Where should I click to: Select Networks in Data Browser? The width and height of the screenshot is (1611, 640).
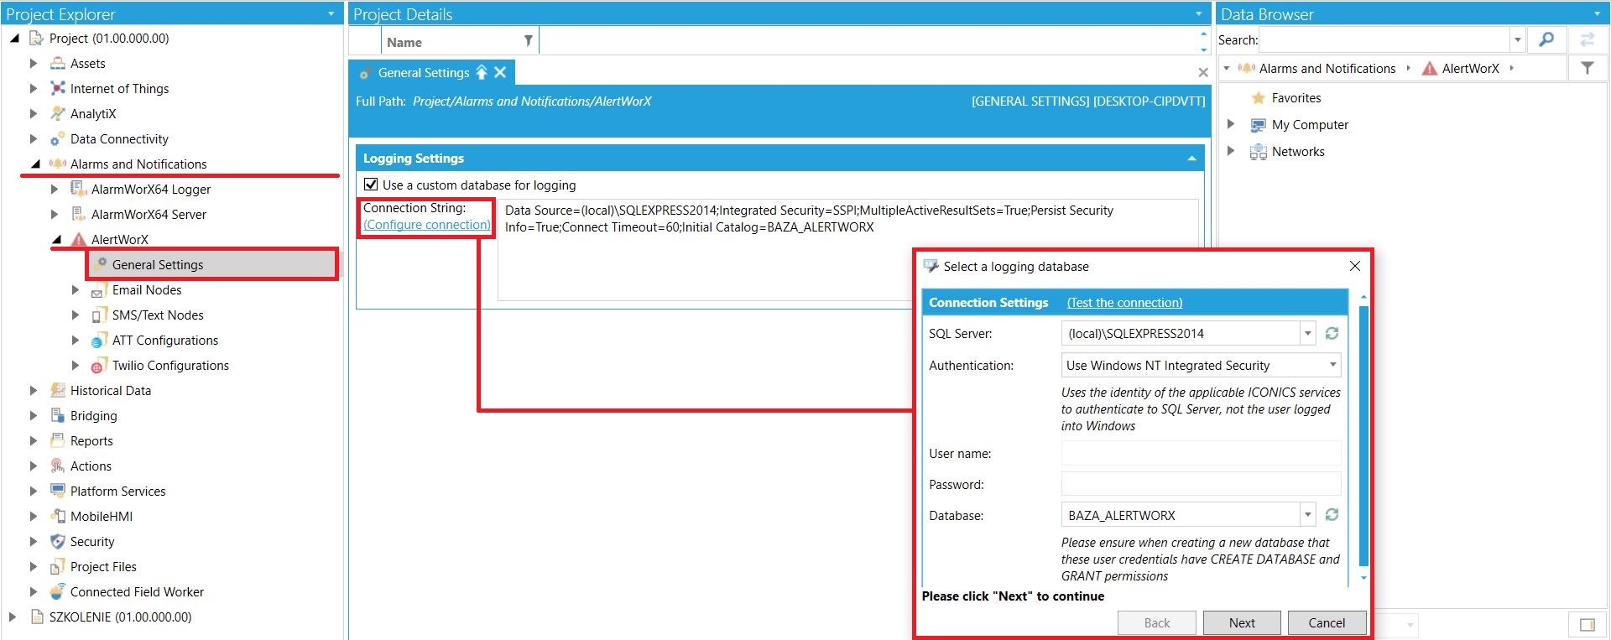(x=1298, y=151)
